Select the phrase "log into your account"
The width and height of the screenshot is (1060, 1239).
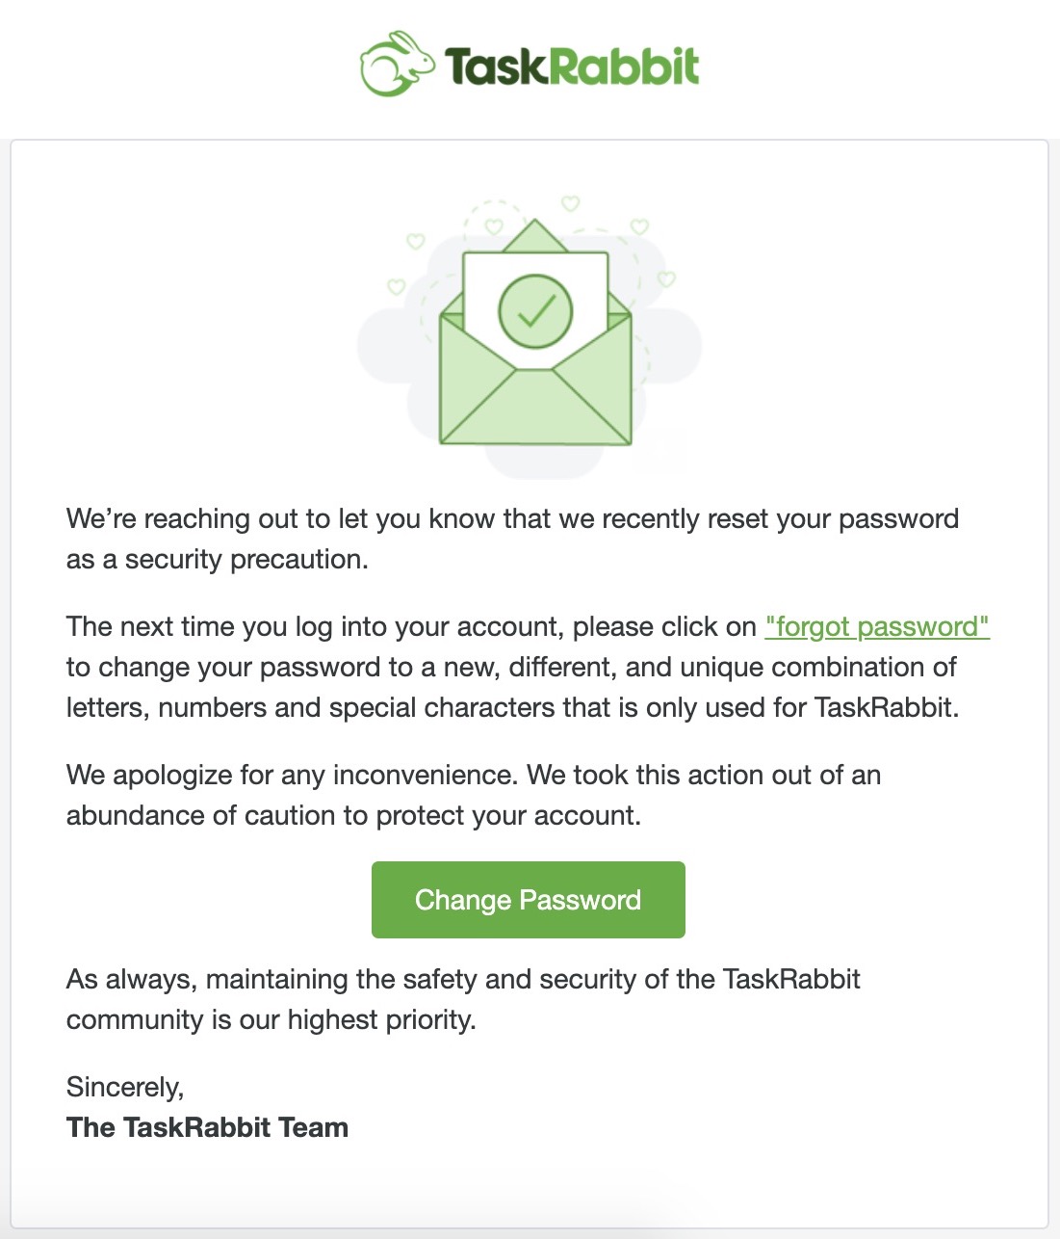424,626
